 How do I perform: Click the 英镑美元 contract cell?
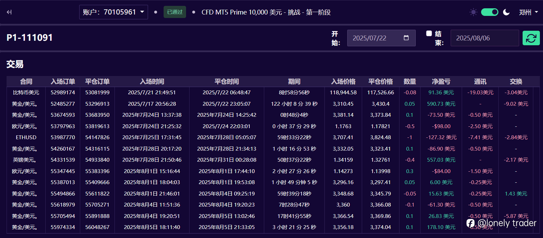25,160
